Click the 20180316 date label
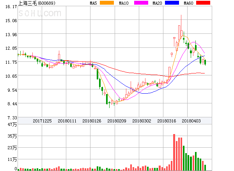234x171 pixels. click(167, 121)
